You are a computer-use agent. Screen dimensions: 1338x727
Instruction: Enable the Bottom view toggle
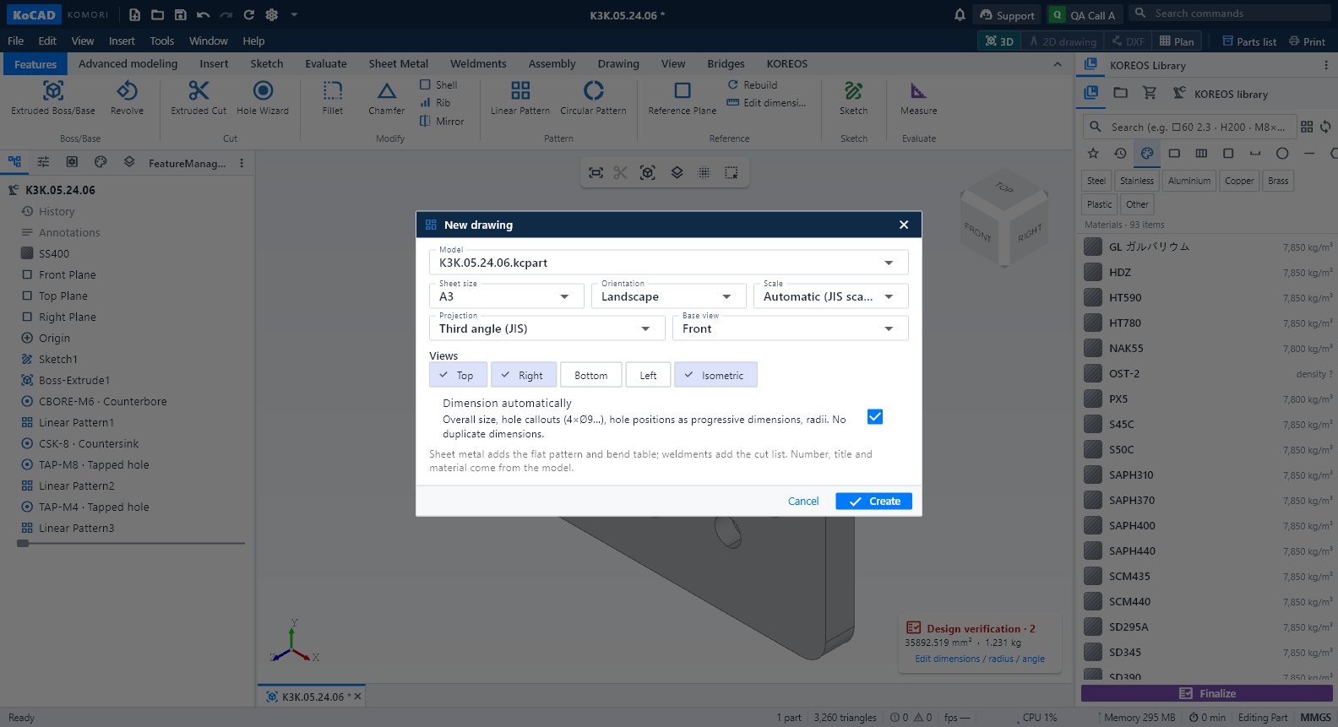coord(590,375)
